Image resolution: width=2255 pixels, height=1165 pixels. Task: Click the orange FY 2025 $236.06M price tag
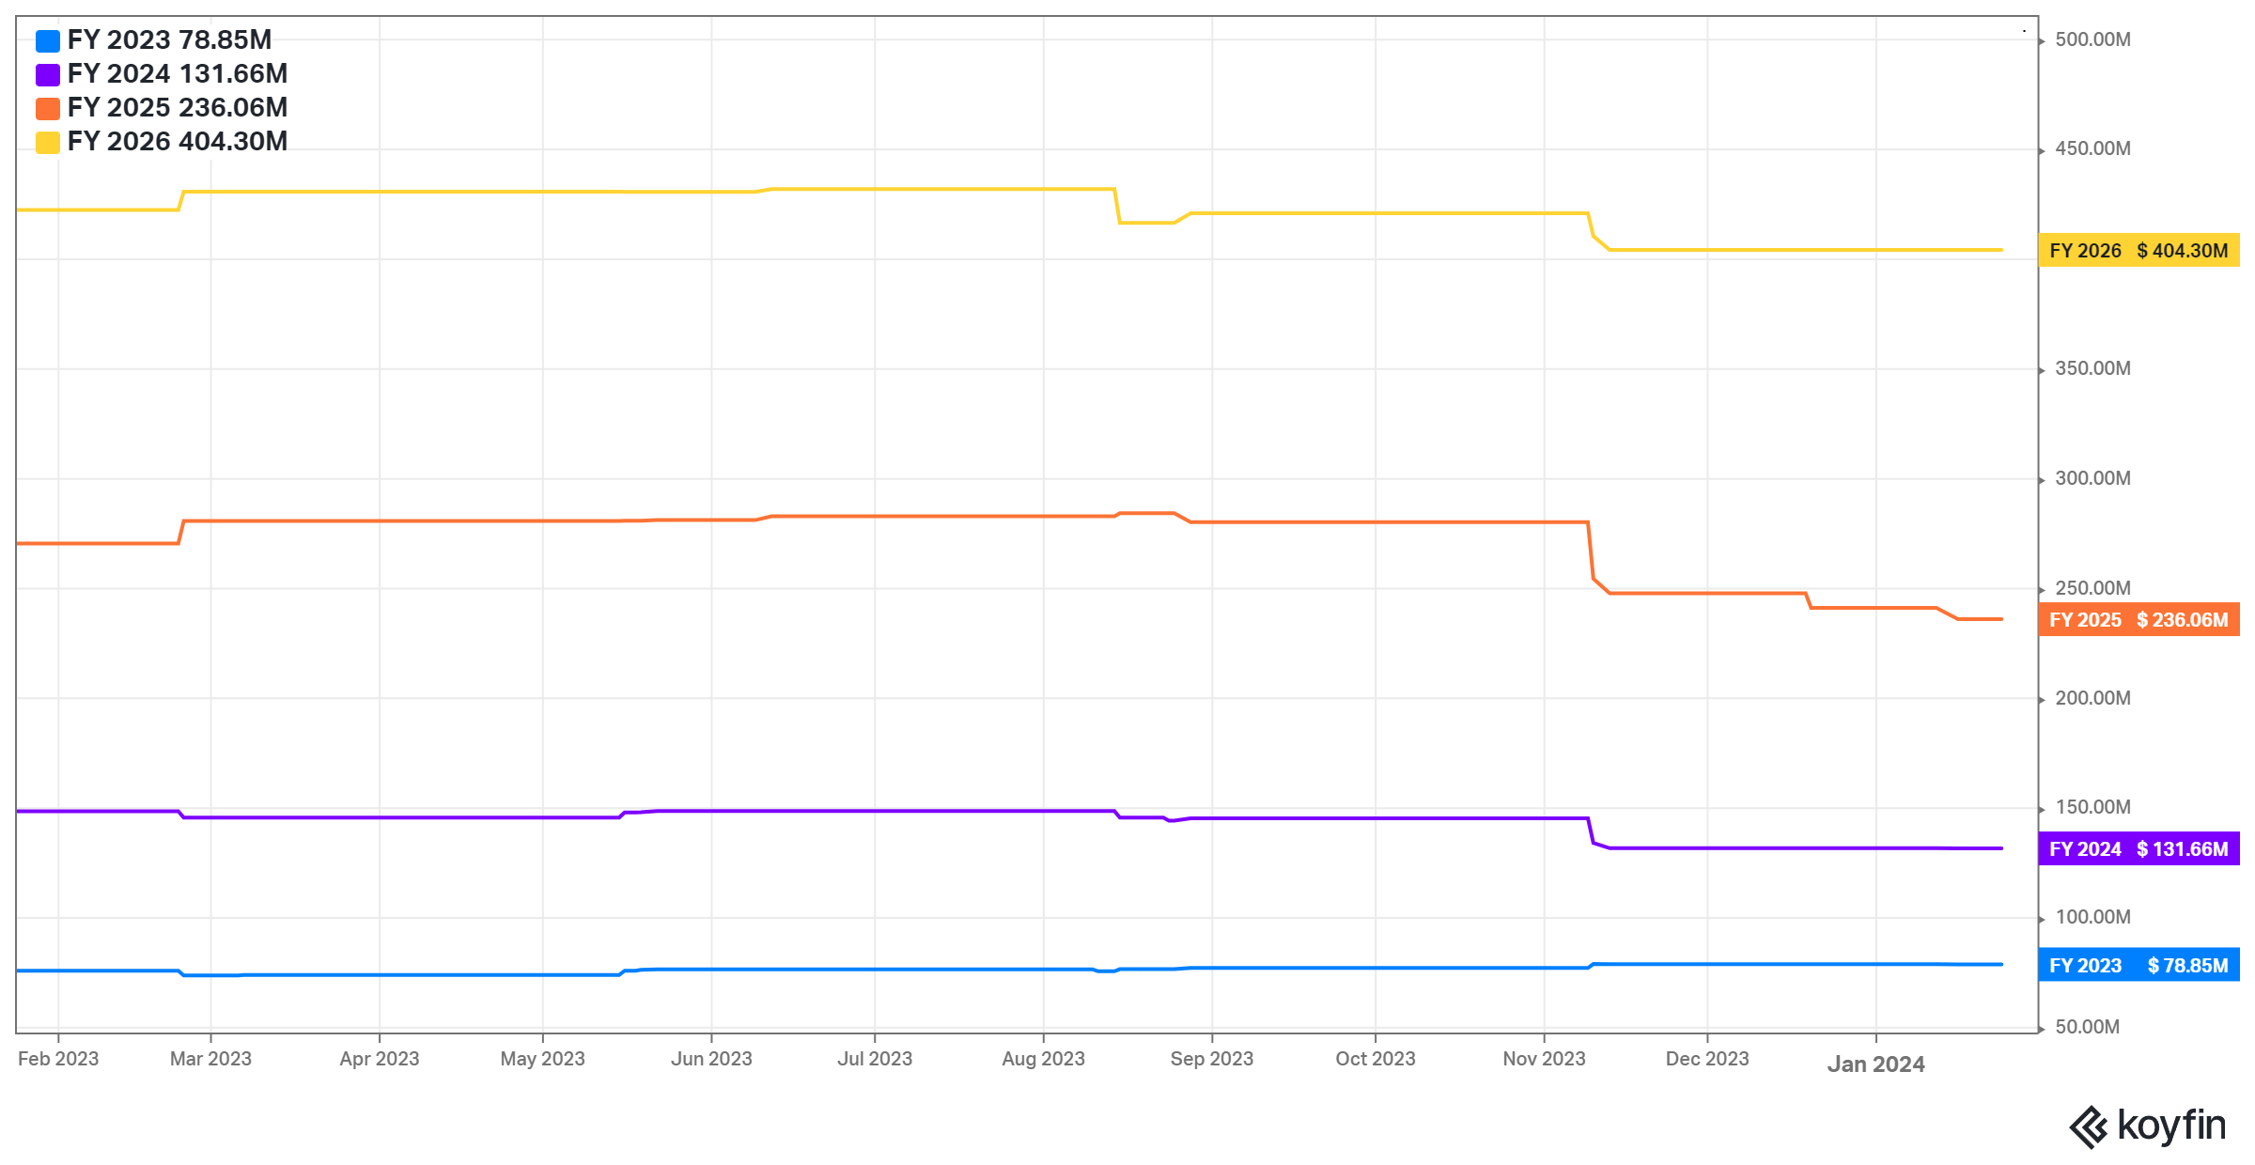click(x=2138, y=620)
